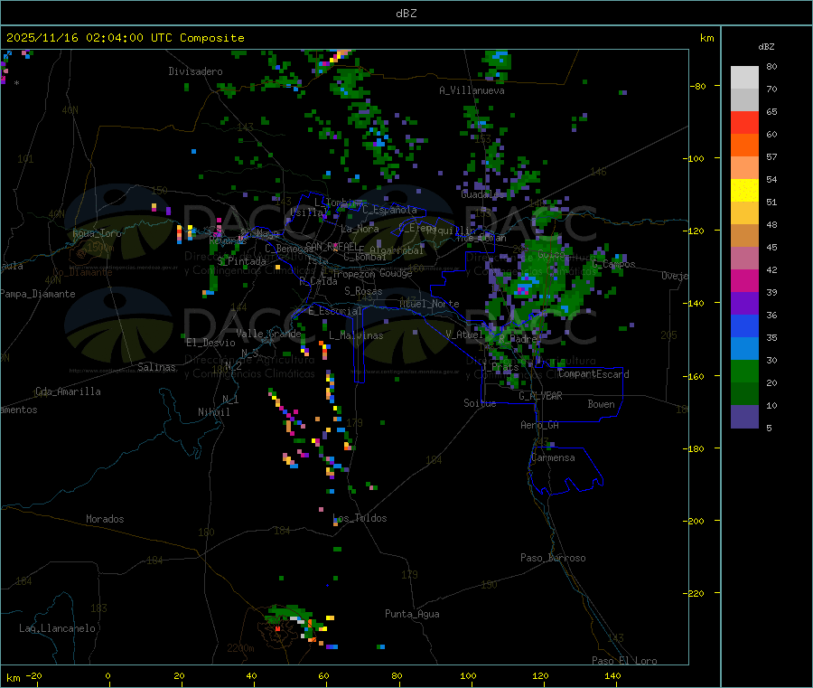Click the -80 km axis tick label
The width and height of the screenshot is (813, 688).
pyautogui.click(x=698, y=86)
